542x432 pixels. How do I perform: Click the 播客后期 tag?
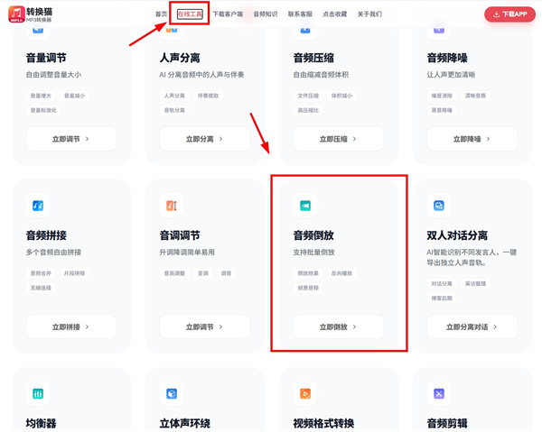442,299
